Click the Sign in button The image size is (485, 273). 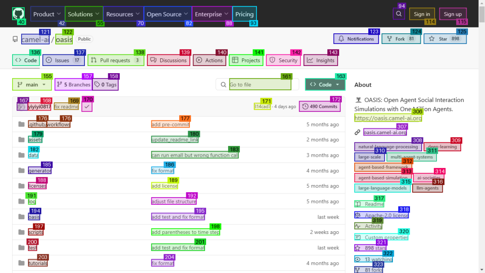pyautogui.click(x=422, y=14)
